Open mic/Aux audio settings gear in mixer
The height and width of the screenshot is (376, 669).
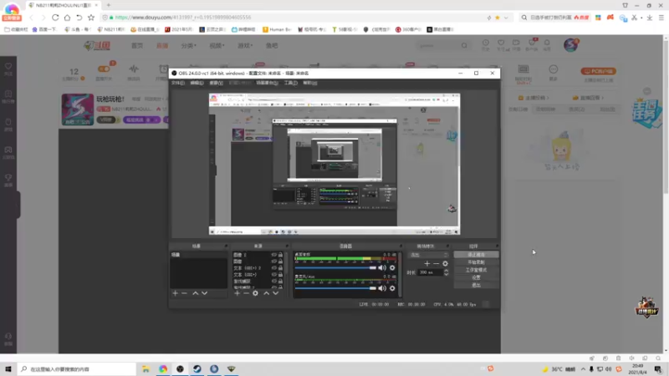click(x=392, y=288)
